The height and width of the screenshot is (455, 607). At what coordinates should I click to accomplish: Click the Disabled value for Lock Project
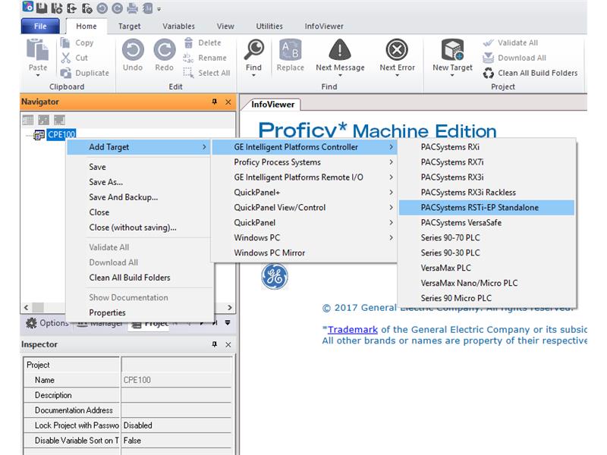coord(177,425)
